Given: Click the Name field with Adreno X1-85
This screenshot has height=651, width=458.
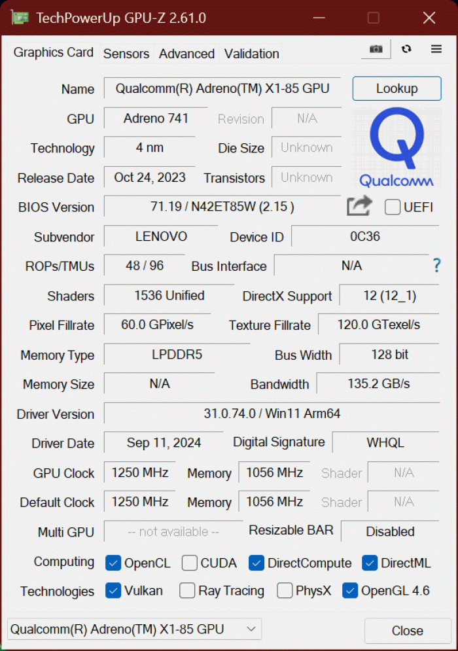Looking at the screenshot, I should click(x=222, y=88).
